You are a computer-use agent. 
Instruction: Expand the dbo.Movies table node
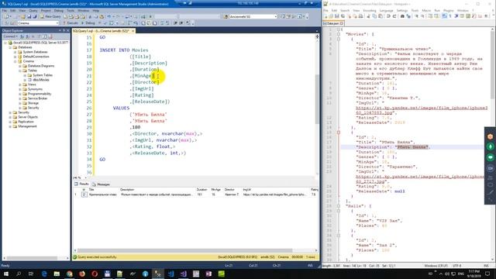click(x=25, y=80)
